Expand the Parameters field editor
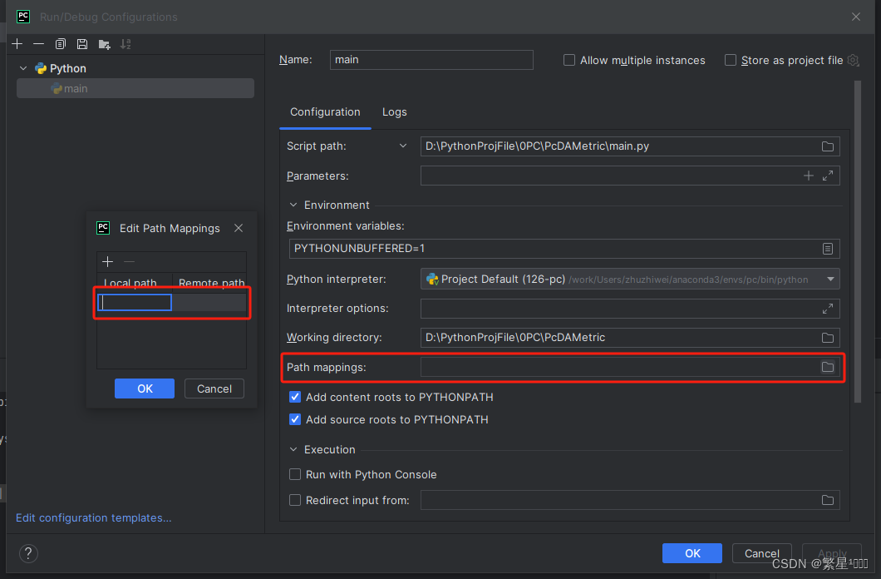 828,176
